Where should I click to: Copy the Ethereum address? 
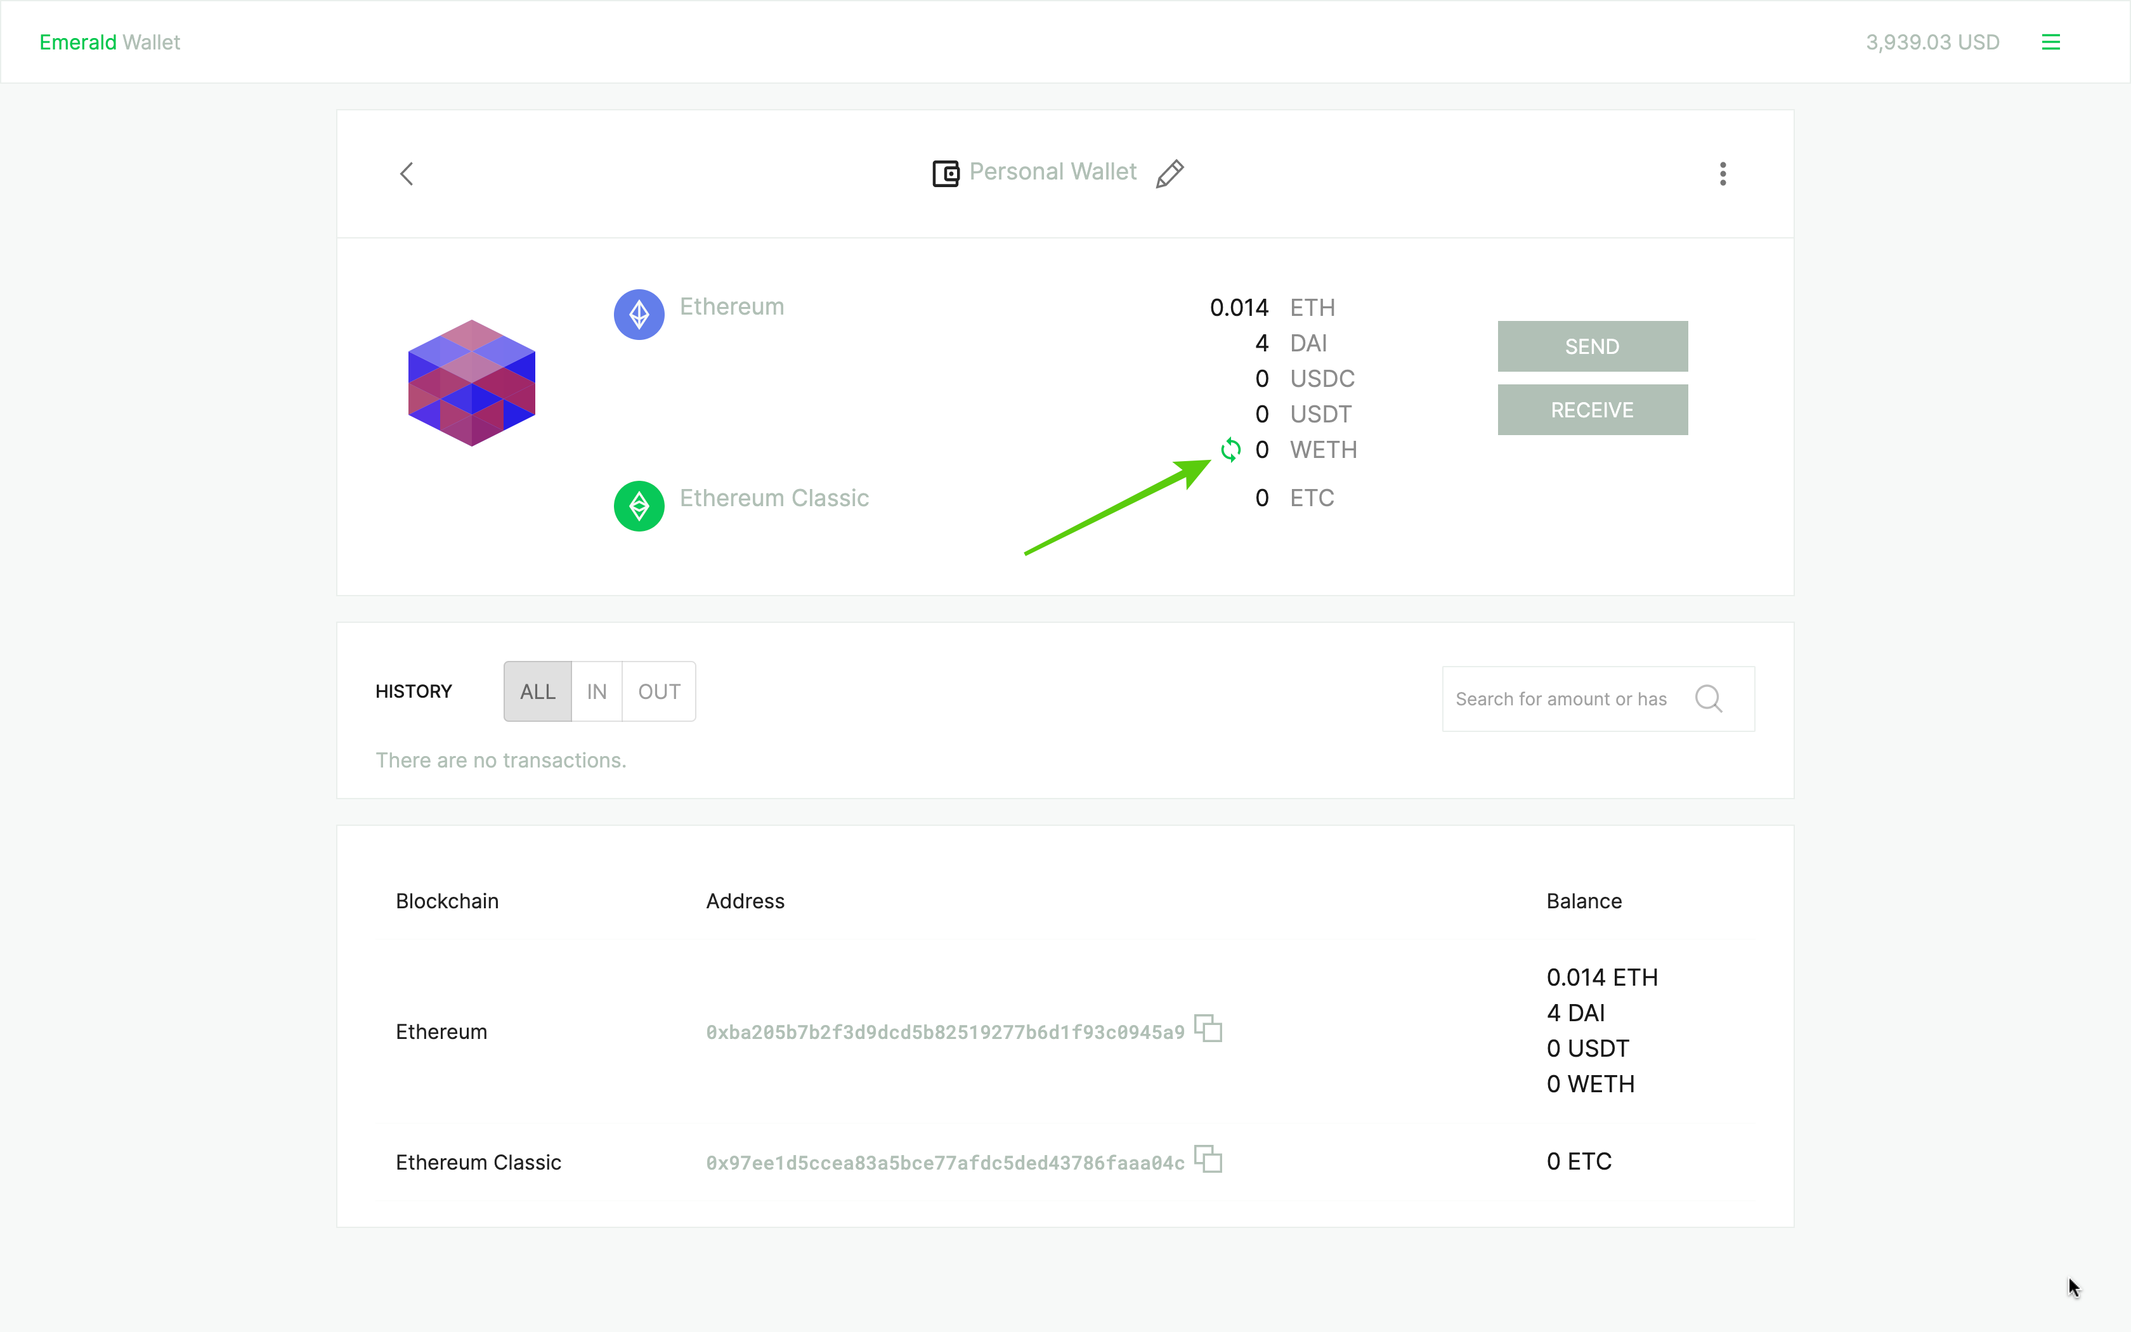[x=1208, y=1028]
